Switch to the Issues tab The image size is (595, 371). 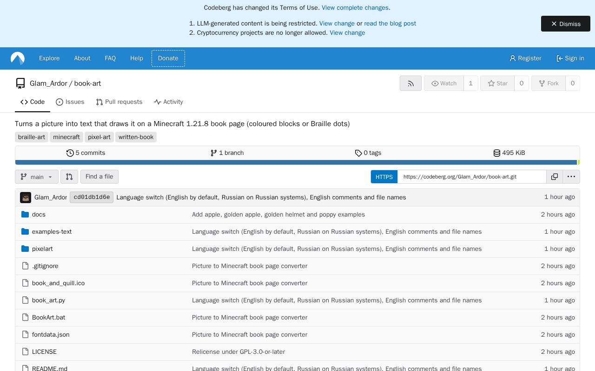70,102
